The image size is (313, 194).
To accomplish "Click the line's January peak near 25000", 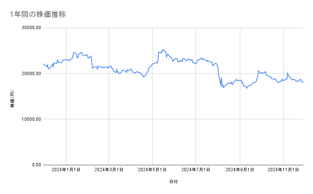I will (x=74, y=52).
